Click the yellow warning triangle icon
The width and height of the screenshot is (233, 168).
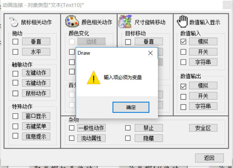pyautogui.click(x=94, y=77)
